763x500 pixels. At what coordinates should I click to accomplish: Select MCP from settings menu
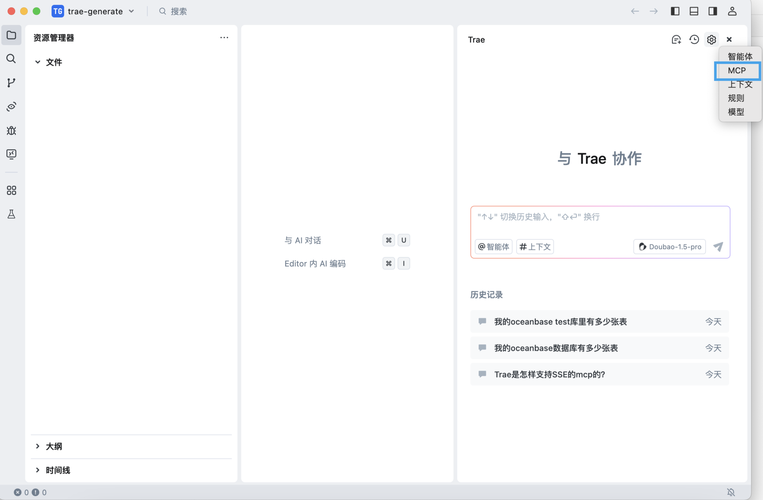(x=737, y=71)
